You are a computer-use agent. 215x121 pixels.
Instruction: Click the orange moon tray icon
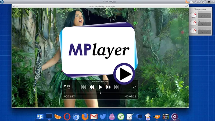pyautogui.click(x=187, y=2)
